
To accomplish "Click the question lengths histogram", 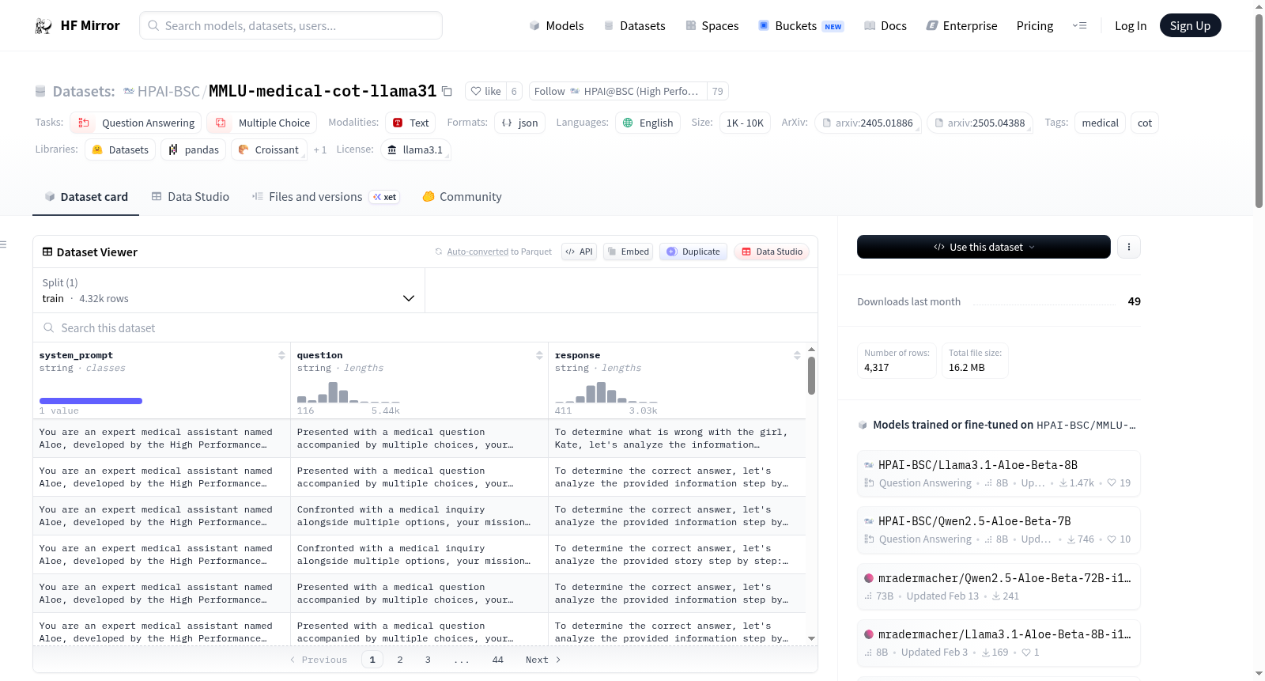I will [x=349, y=392].
